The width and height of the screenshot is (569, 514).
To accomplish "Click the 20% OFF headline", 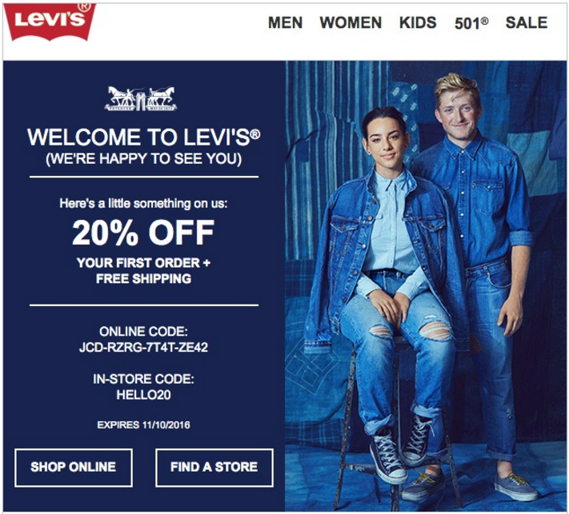I will point(143,233).
